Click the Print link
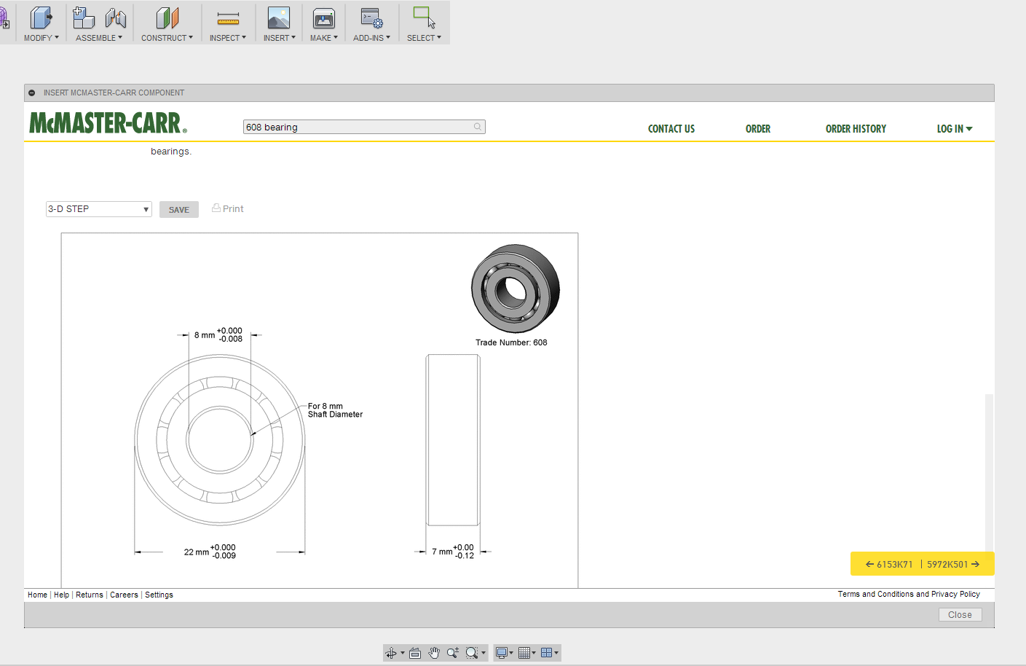 [x=233, y=208]
